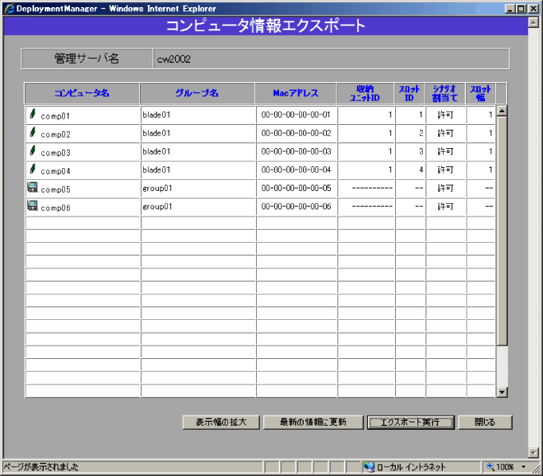Click the コンピュータ情報エクスポート page title
This screenshot has width=543, height=476.
[x=266, y=26]
